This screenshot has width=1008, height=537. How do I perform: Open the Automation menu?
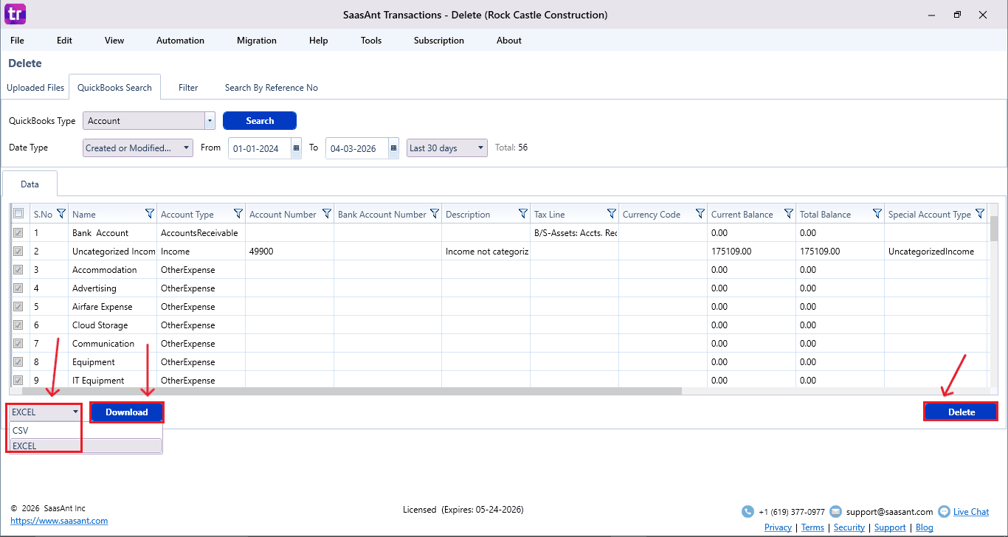point(180,41)
